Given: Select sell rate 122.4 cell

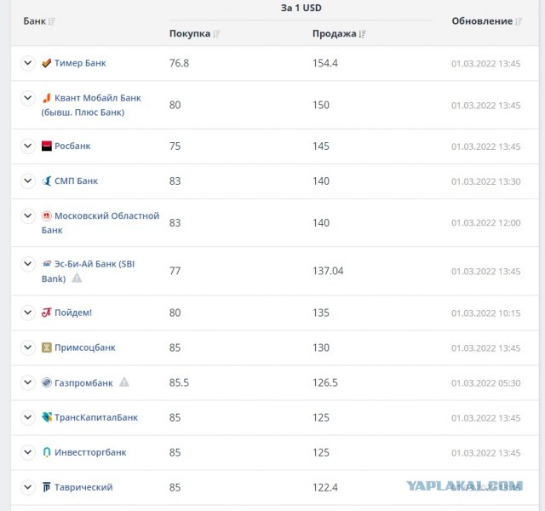Looking at the screenshot, I should click(x=325, y=487).
